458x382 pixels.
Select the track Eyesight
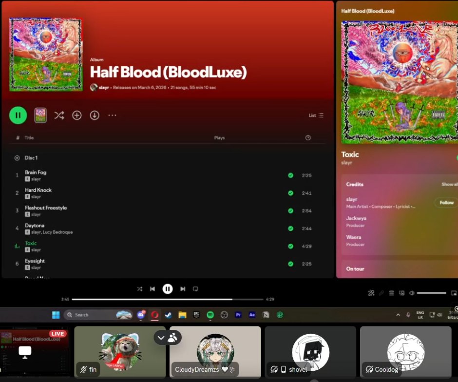pyautogui.click(x=35, y=261)
